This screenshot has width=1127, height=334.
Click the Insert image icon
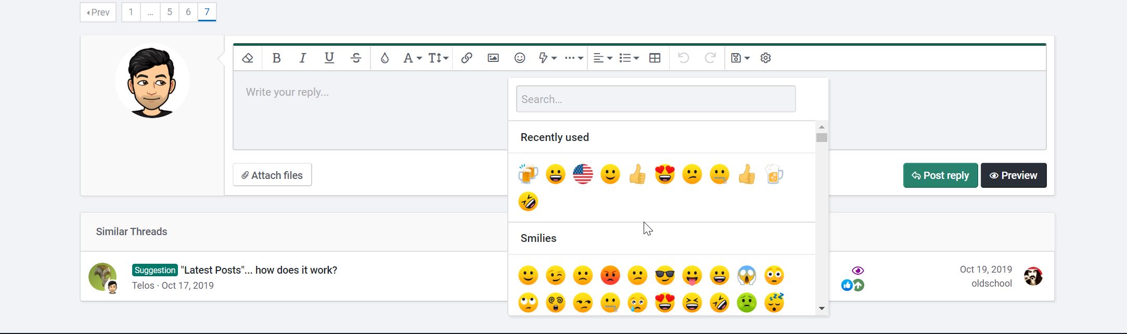(x=493, y=58)
